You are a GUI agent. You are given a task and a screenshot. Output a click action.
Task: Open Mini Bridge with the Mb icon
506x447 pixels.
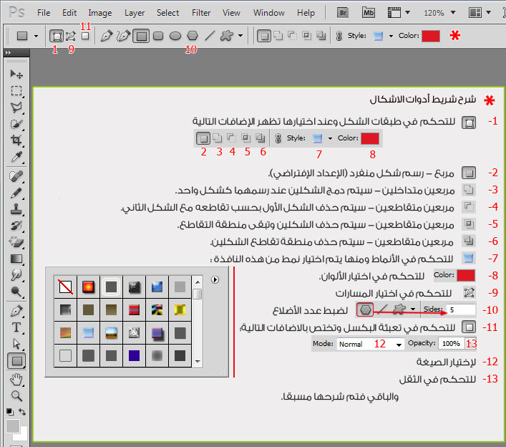368,13
